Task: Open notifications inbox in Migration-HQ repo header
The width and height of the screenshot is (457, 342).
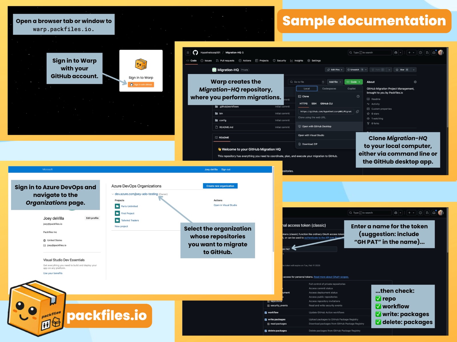Action: click(434, 52)
